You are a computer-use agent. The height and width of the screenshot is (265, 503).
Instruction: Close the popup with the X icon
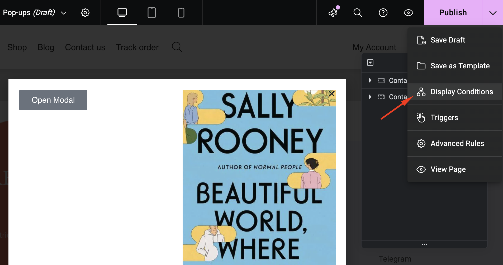[x=332, y=94]
